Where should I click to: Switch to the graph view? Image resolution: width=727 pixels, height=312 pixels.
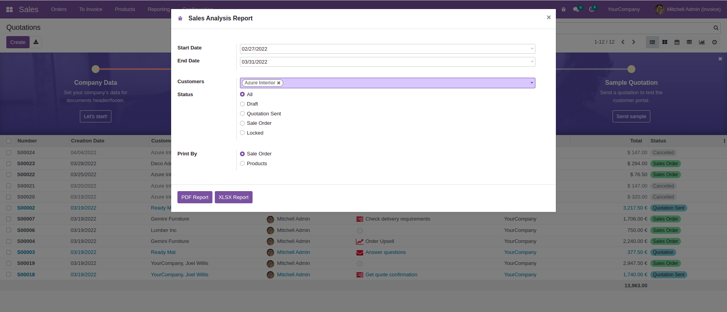pos(701,42)
